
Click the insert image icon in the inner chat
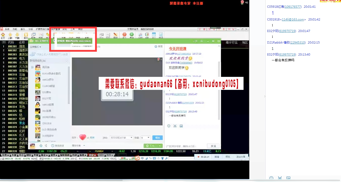(x=181, y=126)
